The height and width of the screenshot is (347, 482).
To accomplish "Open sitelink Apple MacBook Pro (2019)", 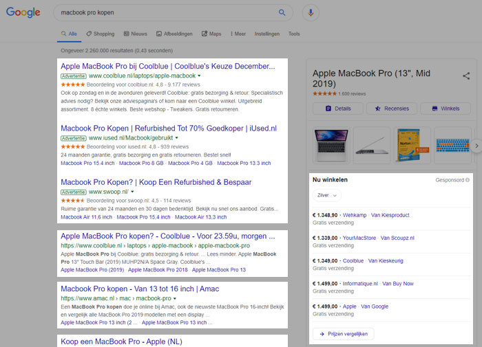I will click(x=92, y=270).
